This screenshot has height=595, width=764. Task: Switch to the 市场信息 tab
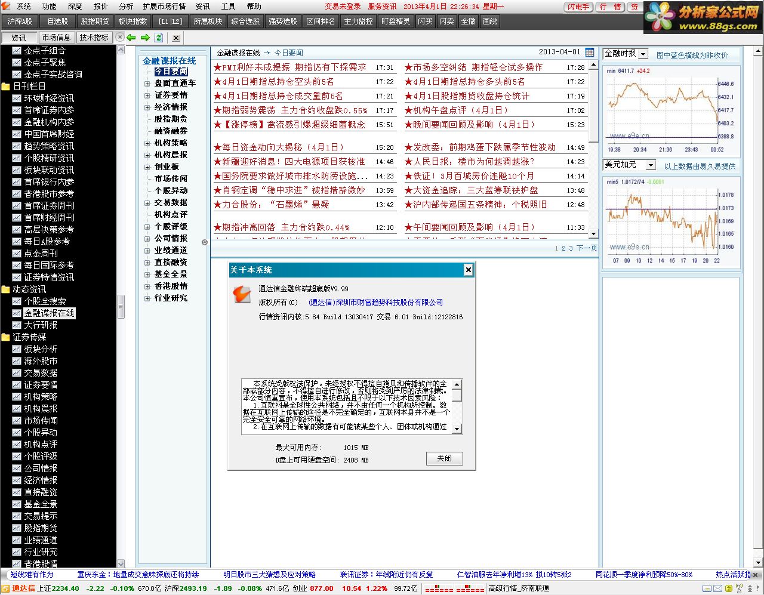point(56,38)
